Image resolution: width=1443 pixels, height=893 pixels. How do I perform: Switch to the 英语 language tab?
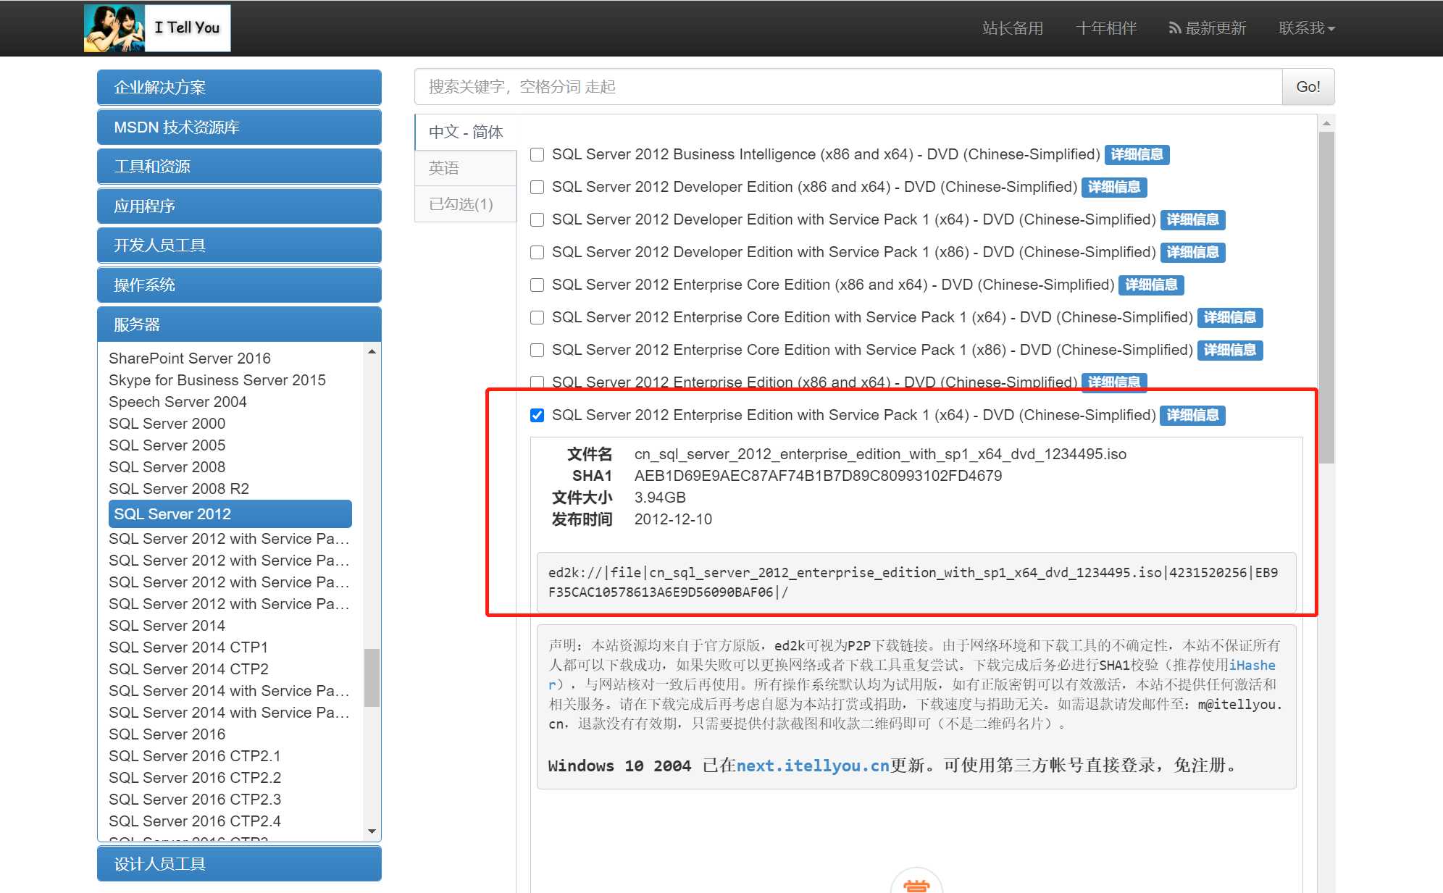466,168
